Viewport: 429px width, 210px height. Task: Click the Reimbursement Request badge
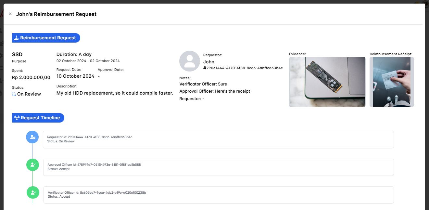46,38
